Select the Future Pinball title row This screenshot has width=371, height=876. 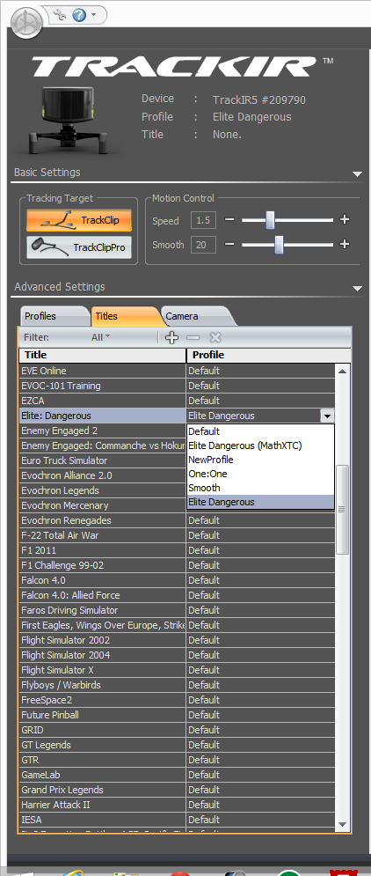coord(102,715)
